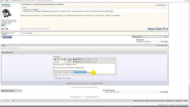The height and width of the screenshot is (107, 190).
Task: Toggle italic formatting in quick reply editor
Action: (60, 59)
